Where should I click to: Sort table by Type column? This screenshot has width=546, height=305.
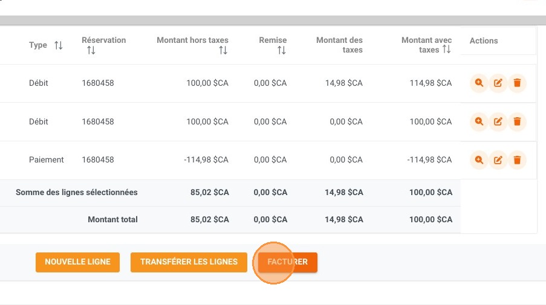point(59,45)
